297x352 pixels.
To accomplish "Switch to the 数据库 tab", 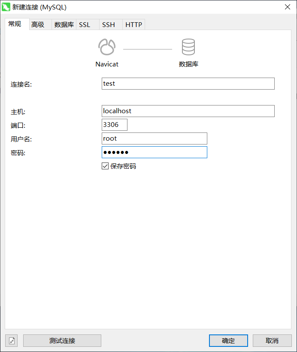I will coord(64,25).
